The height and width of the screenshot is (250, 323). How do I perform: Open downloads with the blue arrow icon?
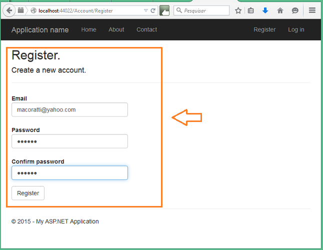pos(265,10)
